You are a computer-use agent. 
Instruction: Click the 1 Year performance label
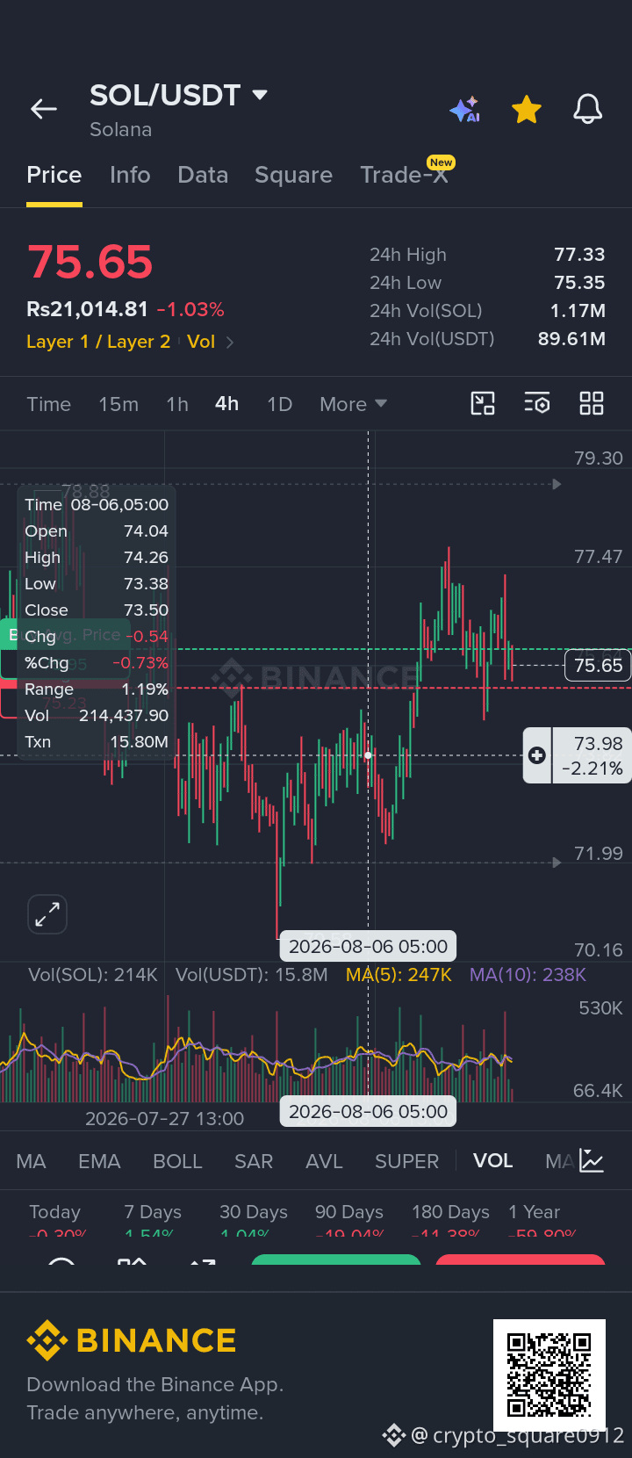point(534,1212)
